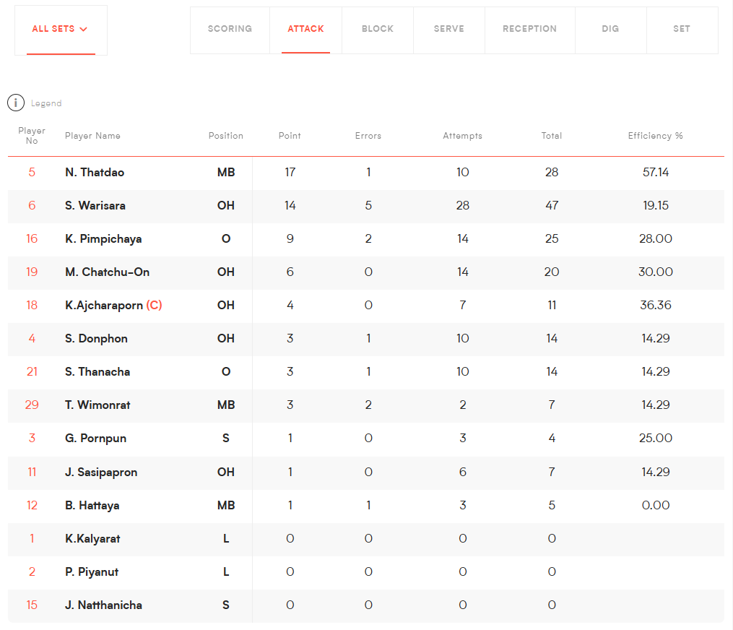Viewport: 733px width, 630px height.
Task: Select player S. Warisara's name
Action: [x=95, y=206]
